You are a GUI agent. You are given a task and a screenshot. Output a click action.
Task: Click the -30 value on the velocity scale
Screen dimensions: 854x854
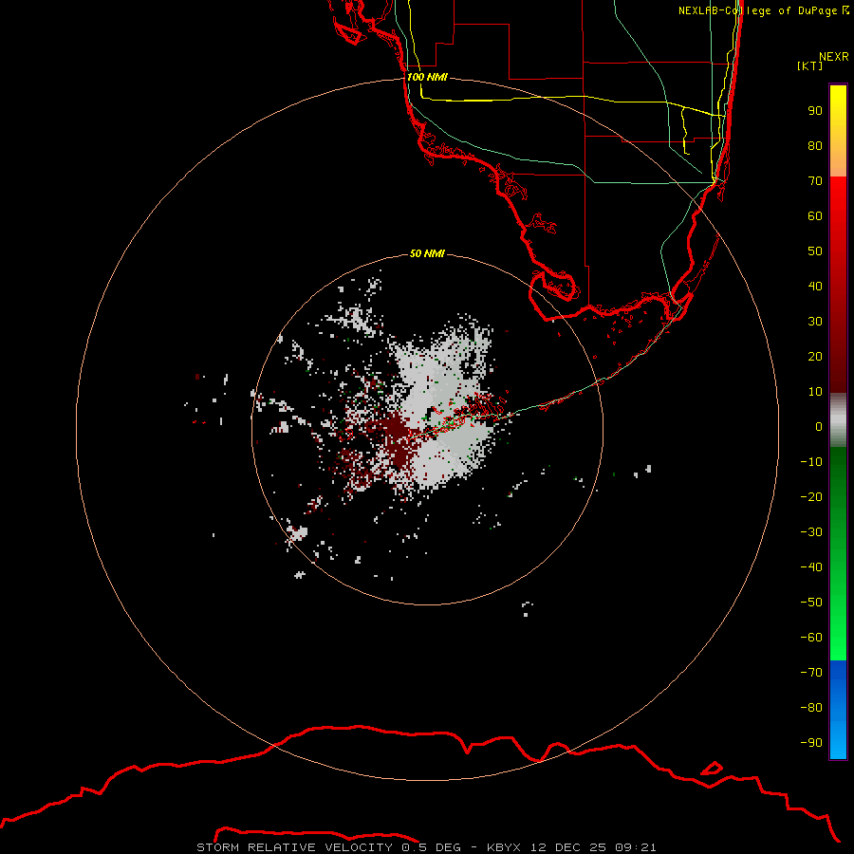pos(811,532)
